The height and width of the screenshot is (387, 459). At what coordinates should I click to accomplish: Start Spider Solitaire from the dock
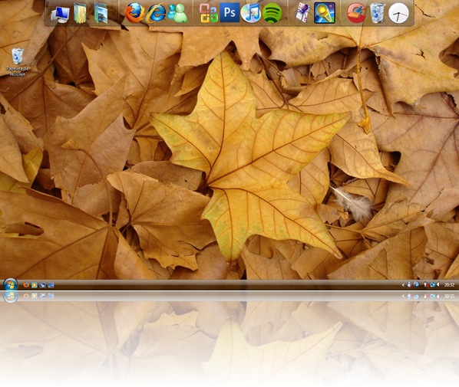coord(302,13)
